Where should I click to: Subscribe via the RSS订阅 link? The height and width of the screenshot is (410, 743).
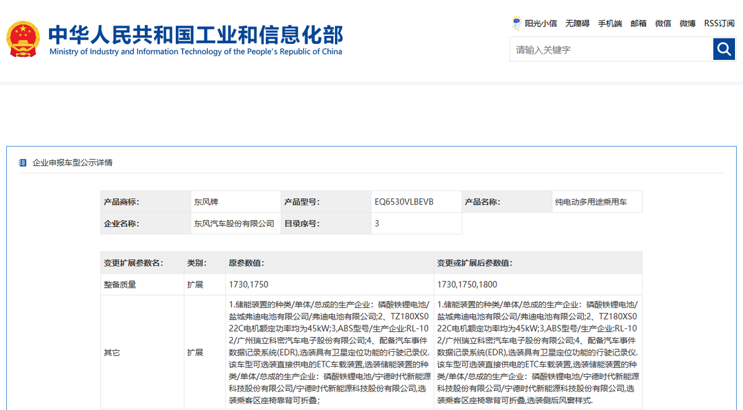click(719, 23)
